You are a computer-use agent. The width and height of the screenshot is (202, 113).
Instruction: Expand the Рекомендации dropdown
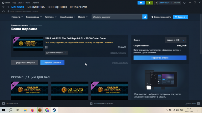tap(34, 17)
